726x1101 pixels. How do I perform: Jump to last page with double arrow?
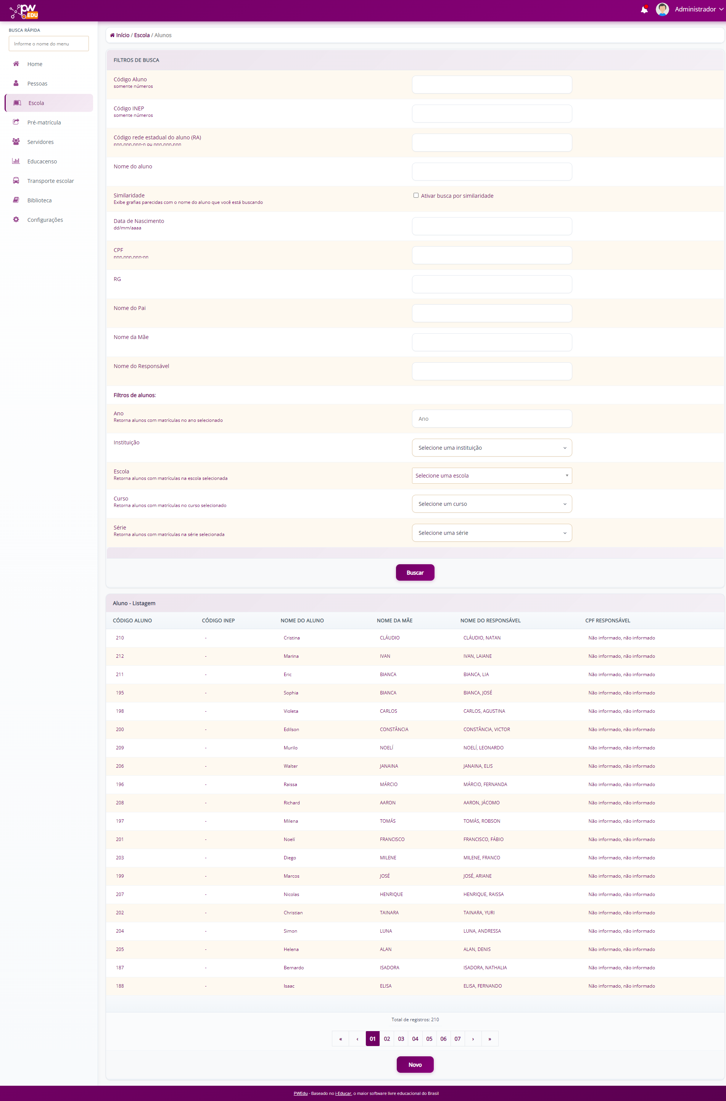coord(489,1038)
